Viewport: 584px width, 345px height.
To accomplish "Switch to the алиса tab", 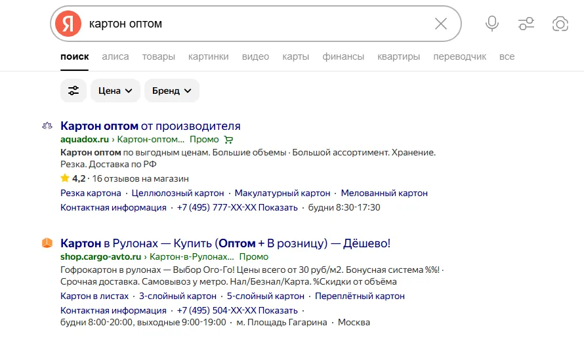I will coord(115,56).
